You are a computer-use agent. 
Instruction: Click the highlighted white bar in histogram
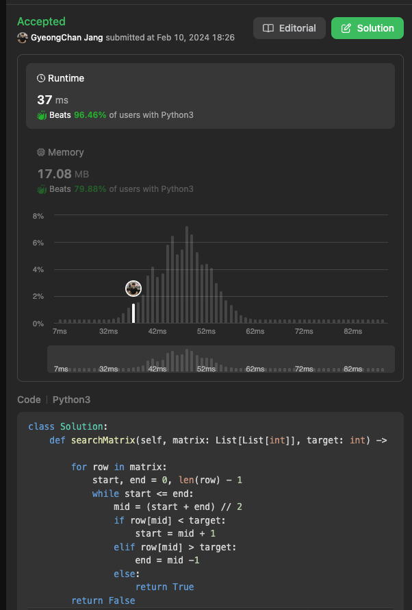click(x=133, y=313)
